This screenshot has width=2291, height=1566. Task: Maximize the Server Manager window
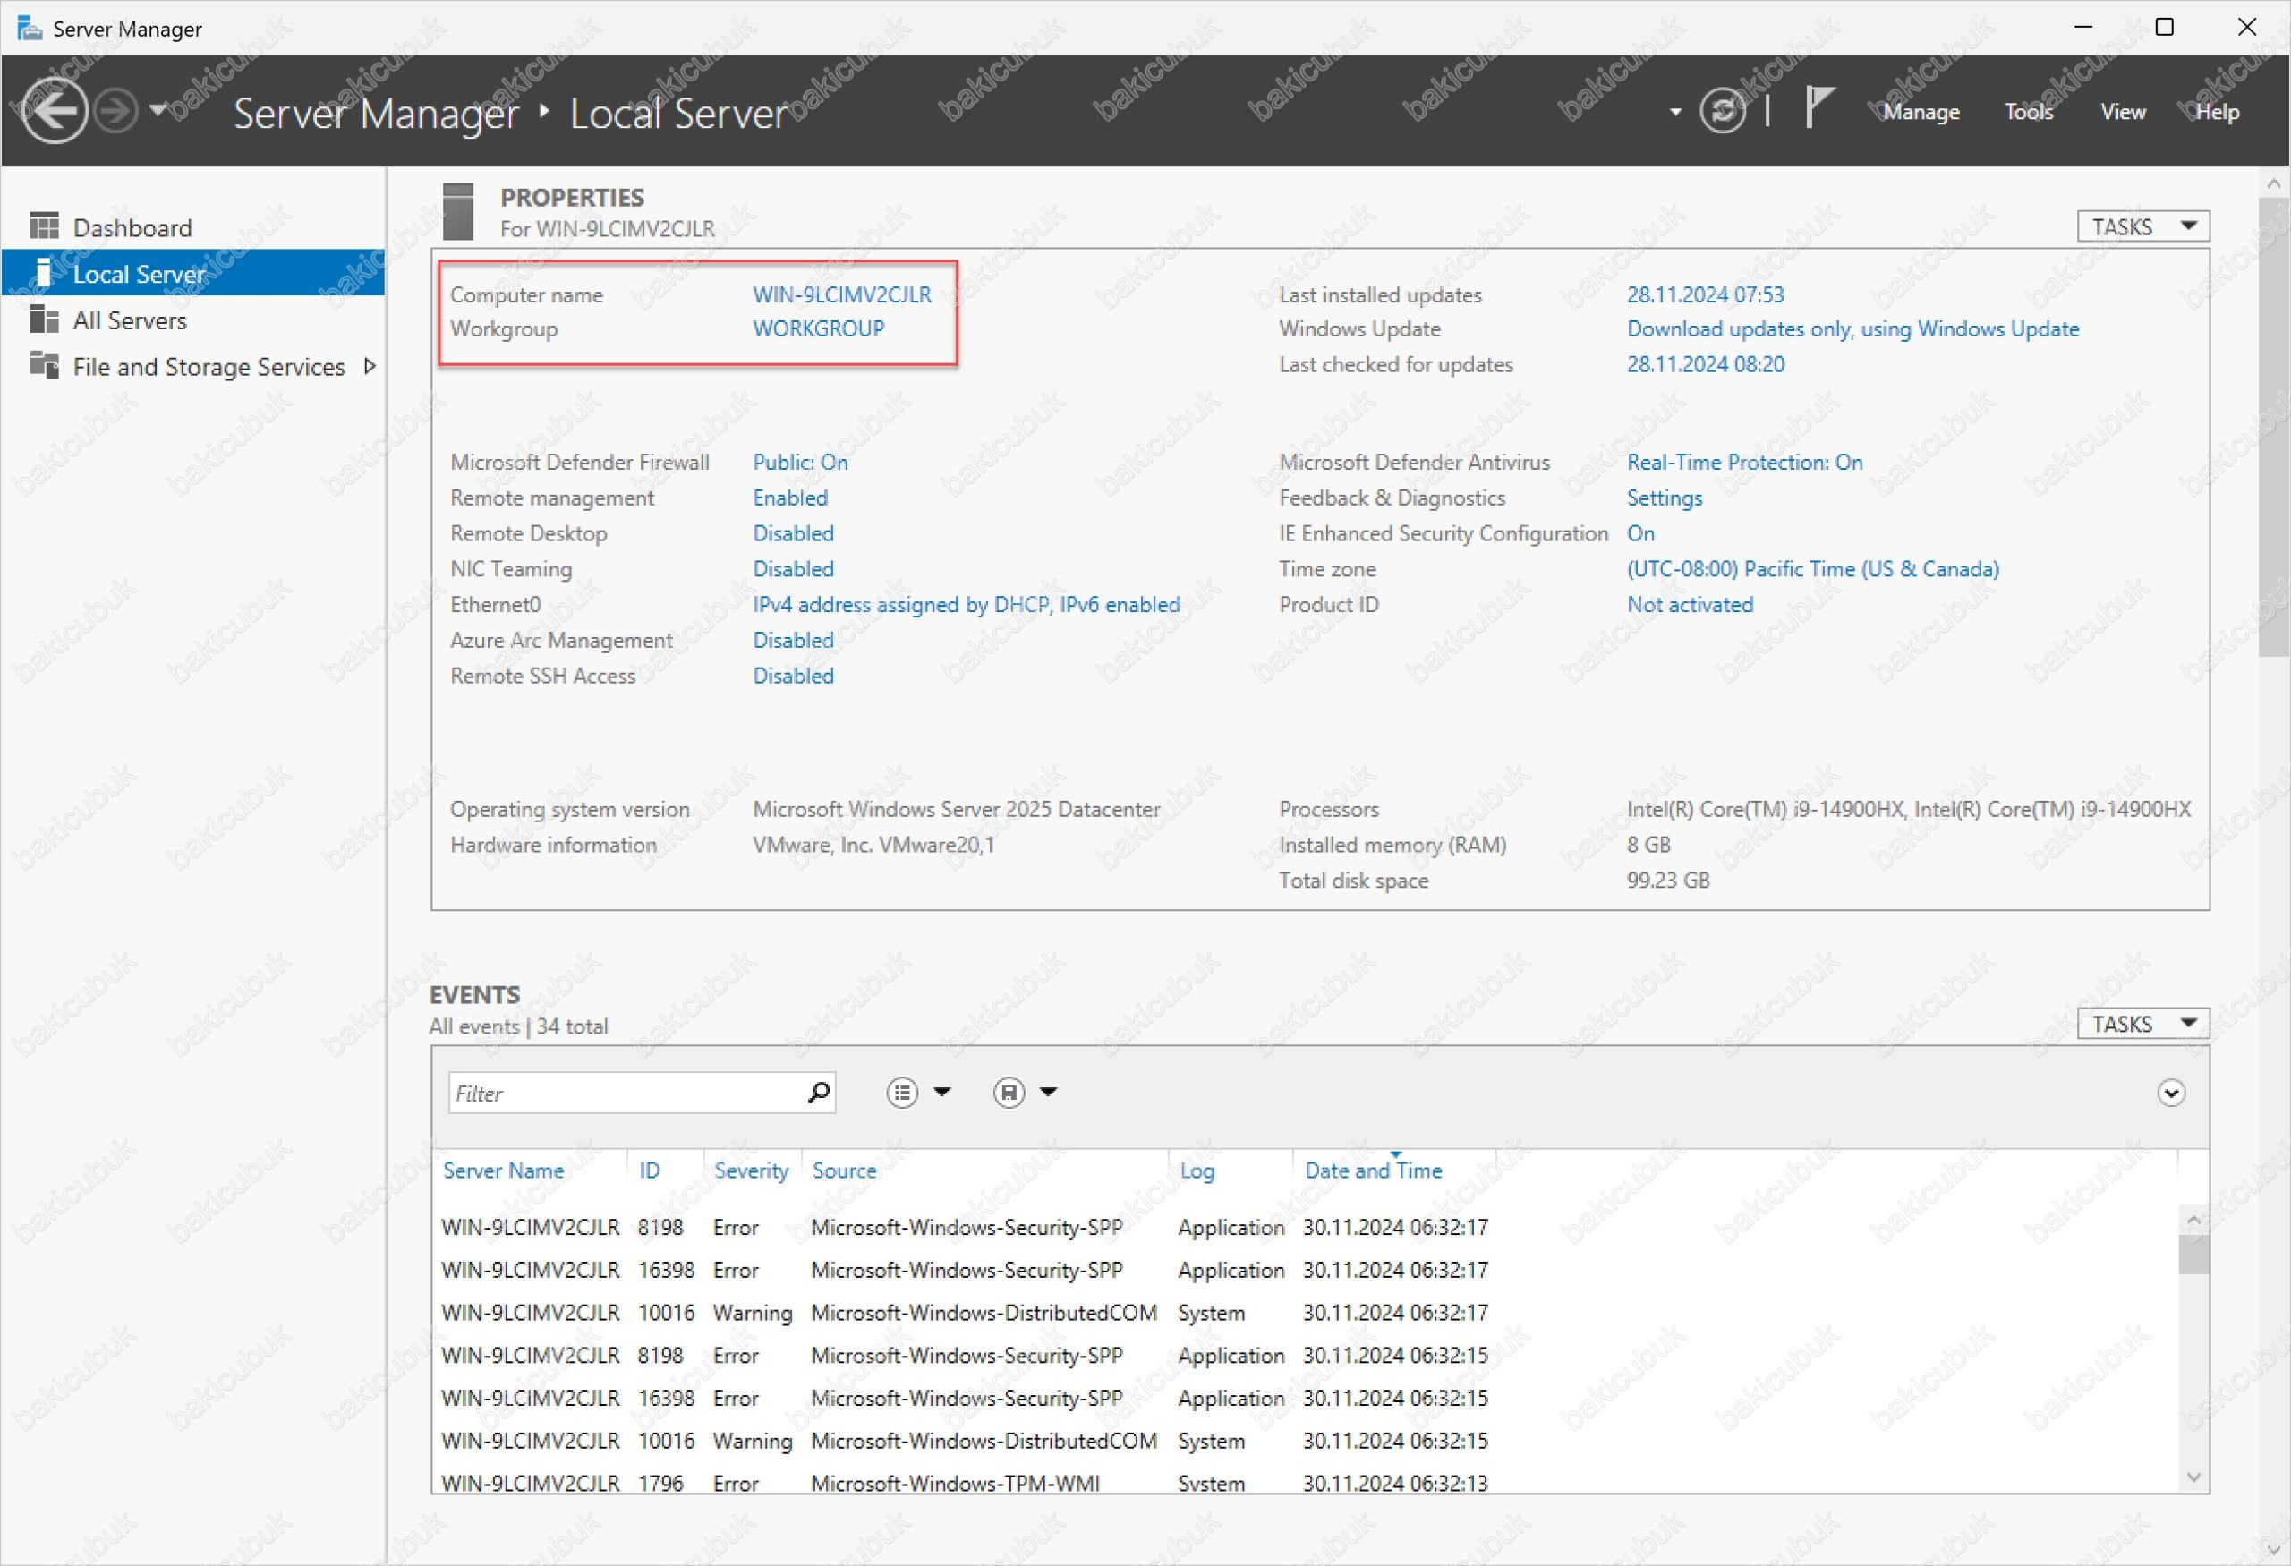[x=2164, y=27]
